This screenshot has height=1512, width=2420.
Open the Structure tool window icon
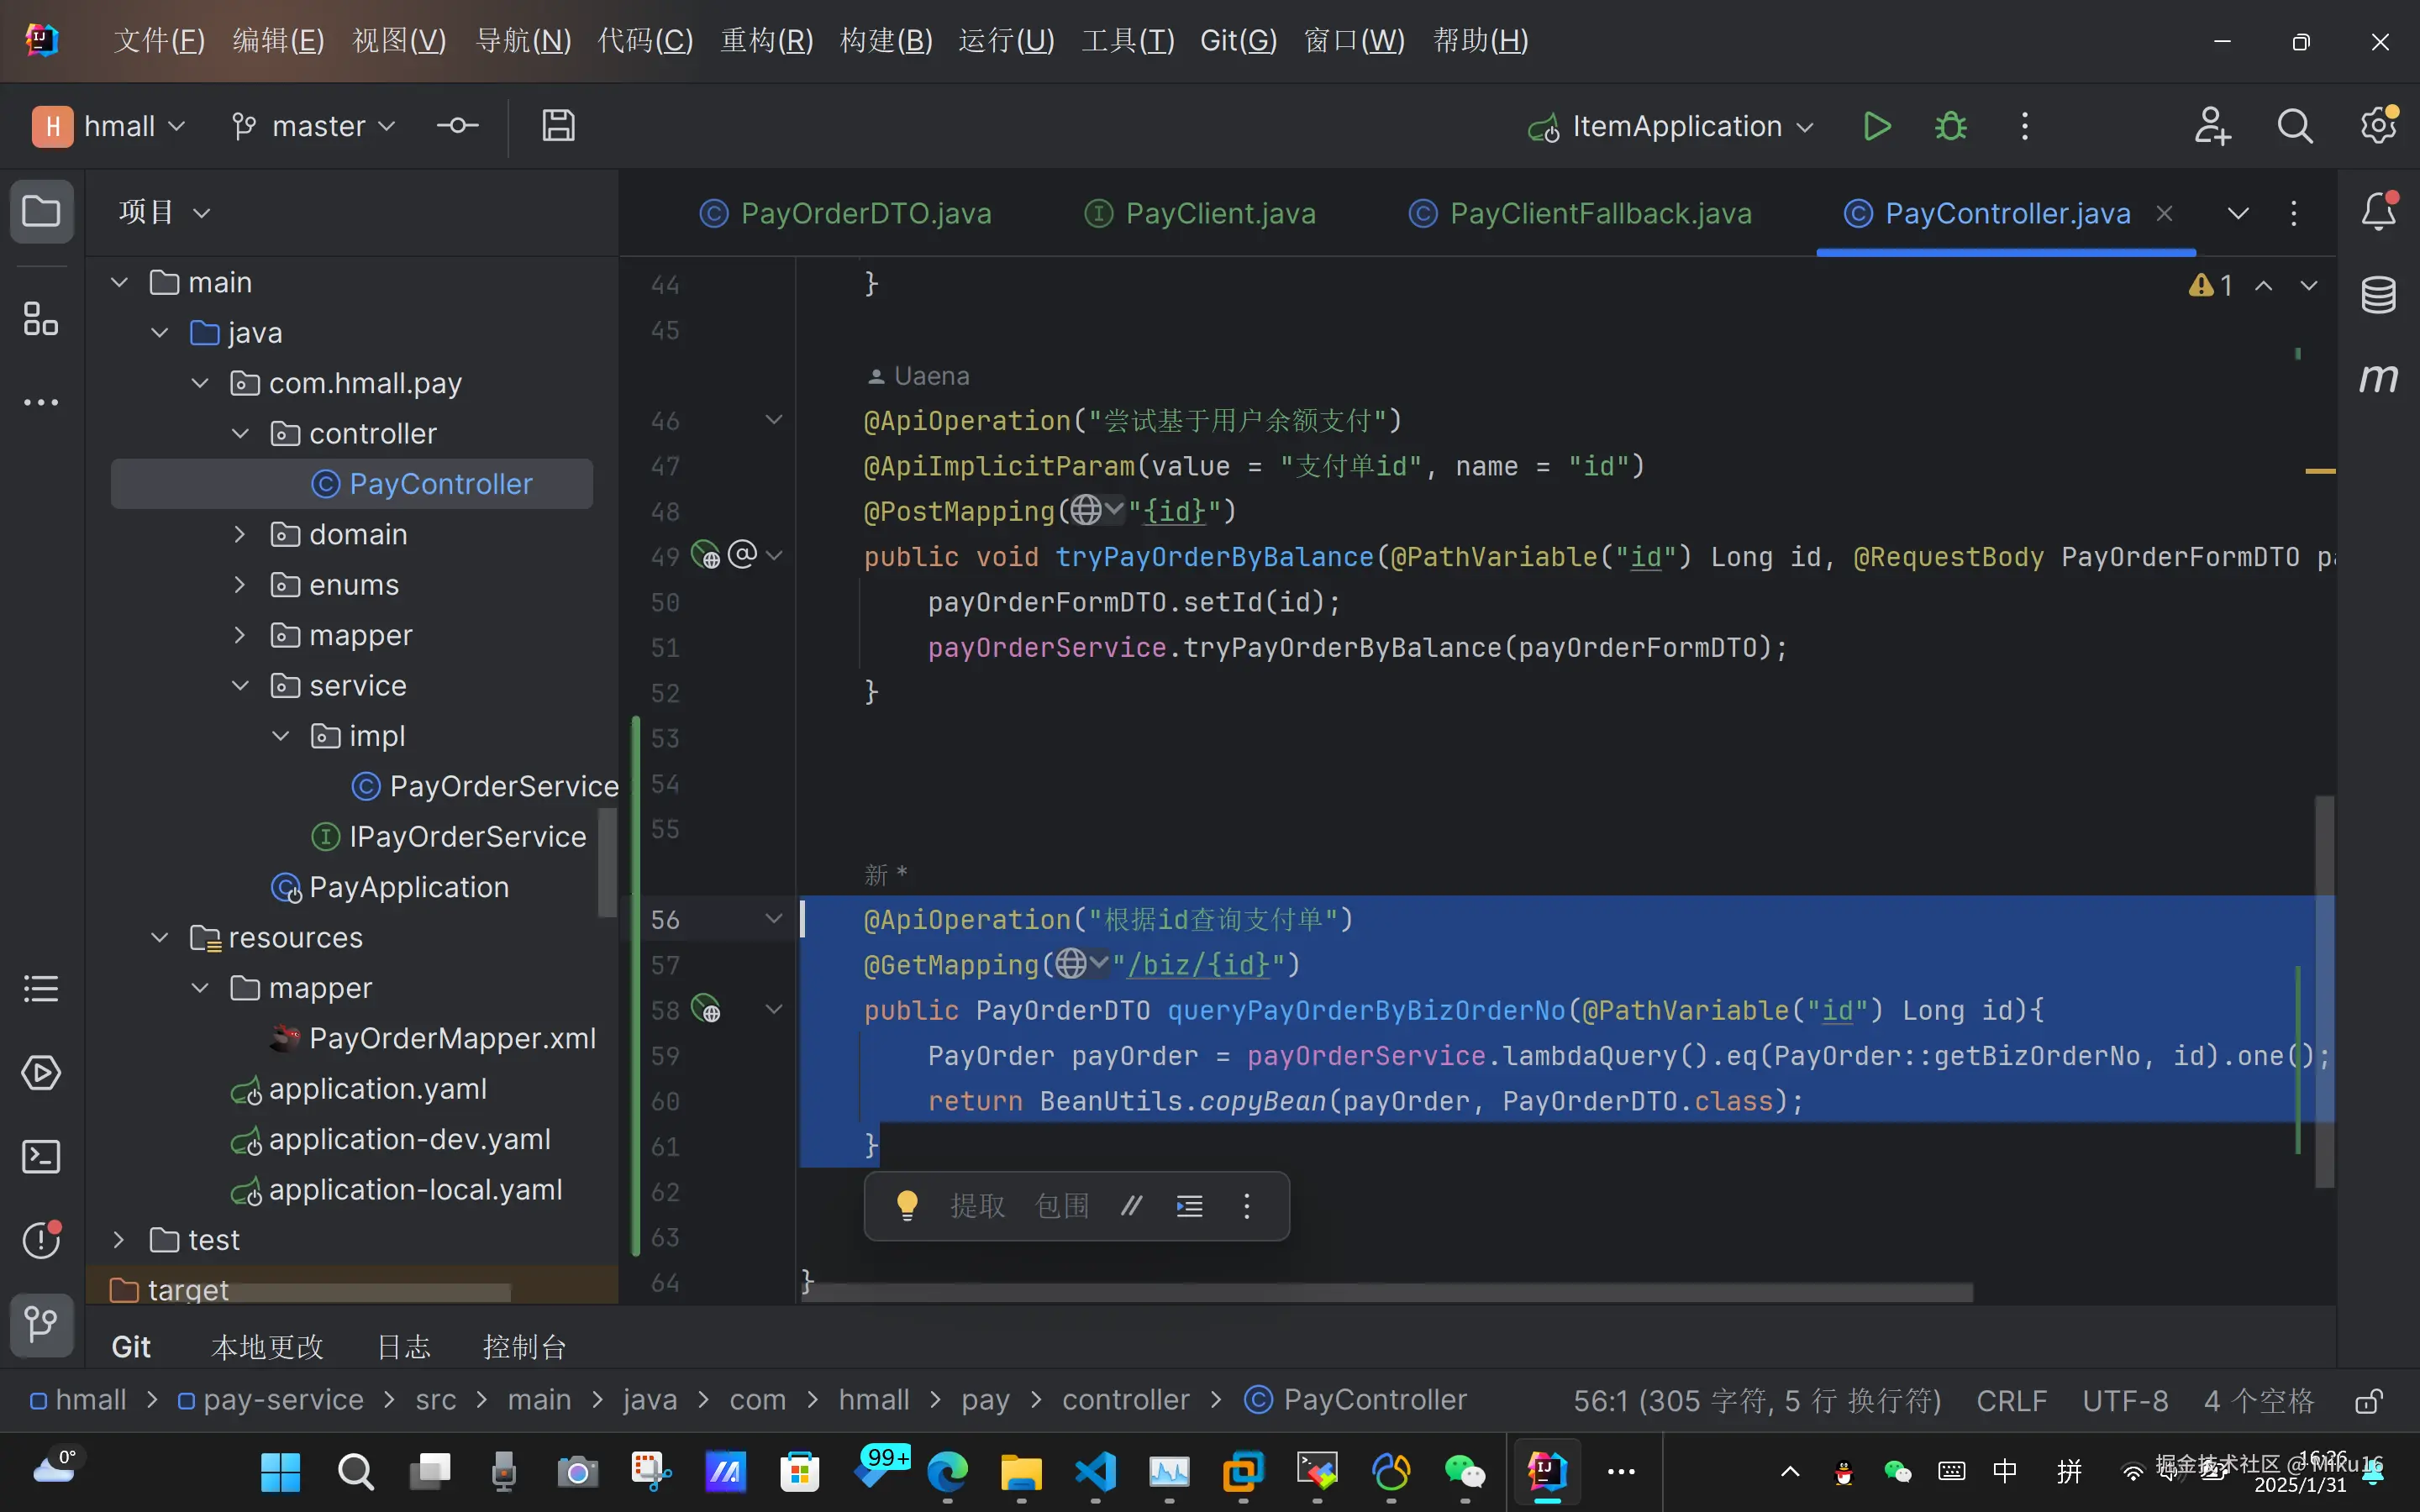(41, 319)
